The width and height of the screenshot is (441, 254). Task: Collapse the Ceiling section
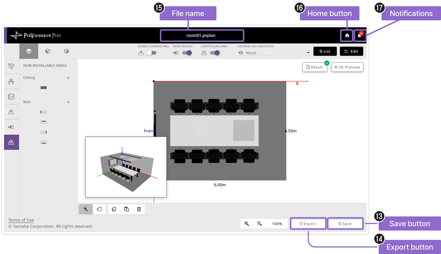point(68,78)
